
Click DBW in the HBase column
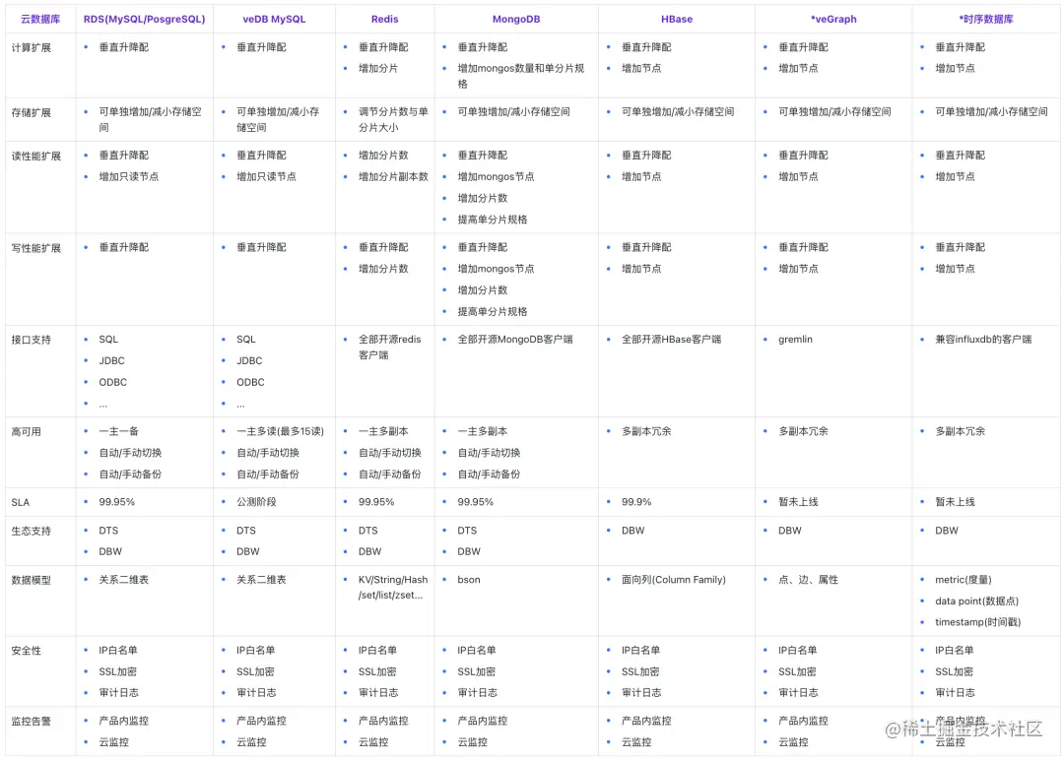coord(633,531)
